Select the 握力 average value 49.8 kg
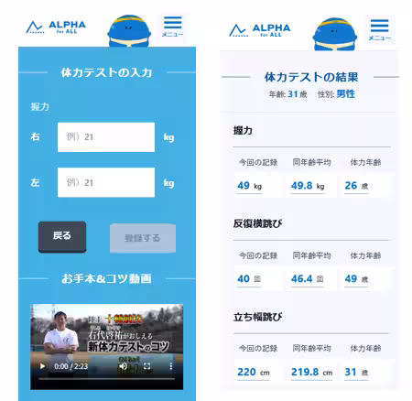Screen dimensions: 412x401 click(x=308, y=186)
